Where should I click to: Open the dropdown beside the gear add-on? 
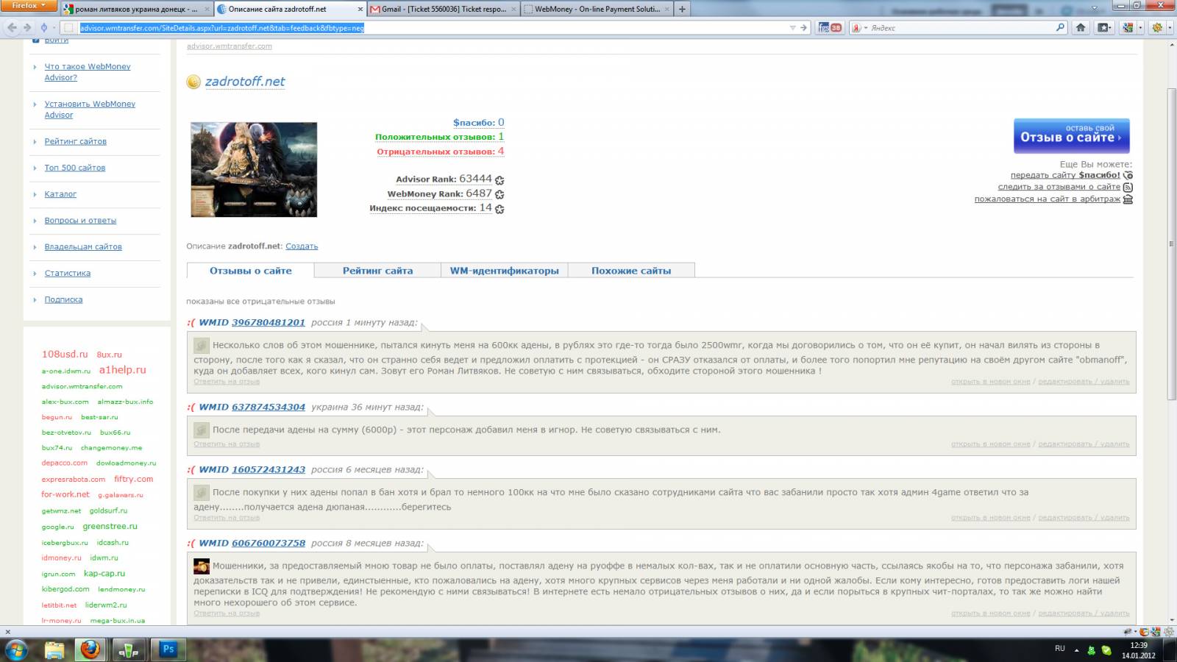coord(1169,28)
